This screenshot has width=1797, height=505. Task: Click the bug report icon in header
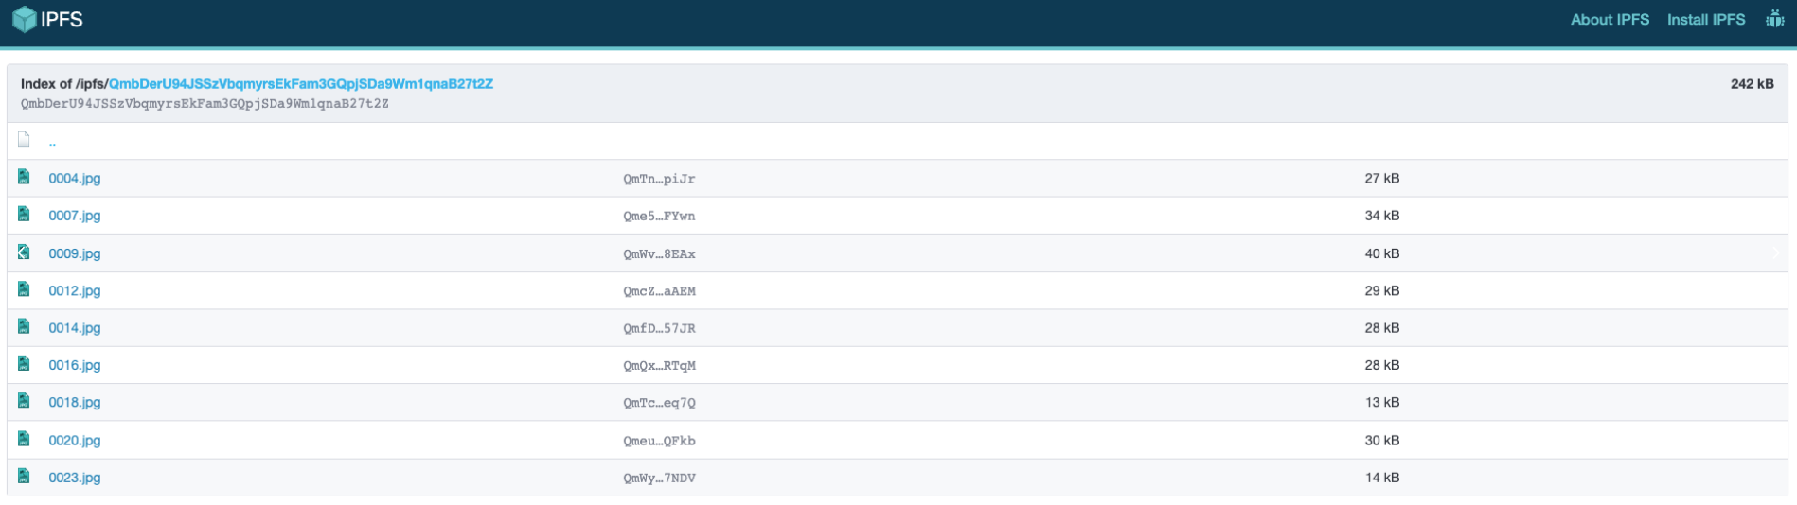point(1774,19)
